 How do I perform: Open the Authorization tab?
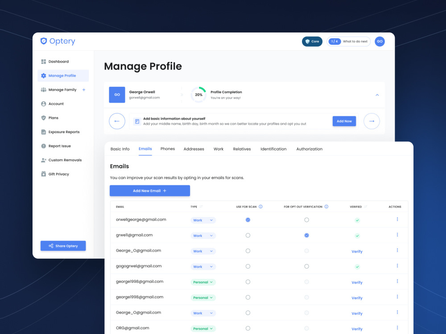pyautogui.click(x=310, y=149)
